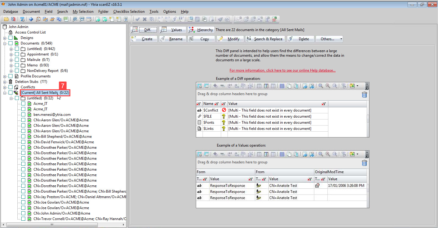Check the Documents (0/549) checkbox
Image resolution: width=438 pixels, height=228 pixels.
11,43
